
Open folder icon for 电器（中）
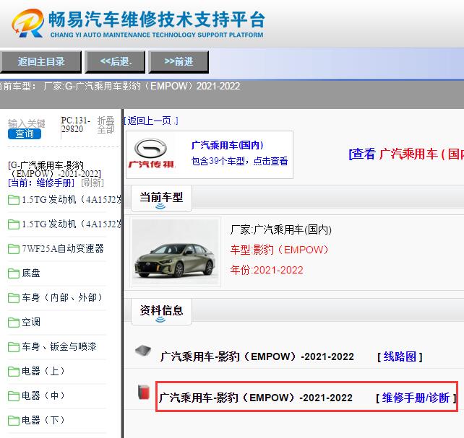[x=14, y=396]
